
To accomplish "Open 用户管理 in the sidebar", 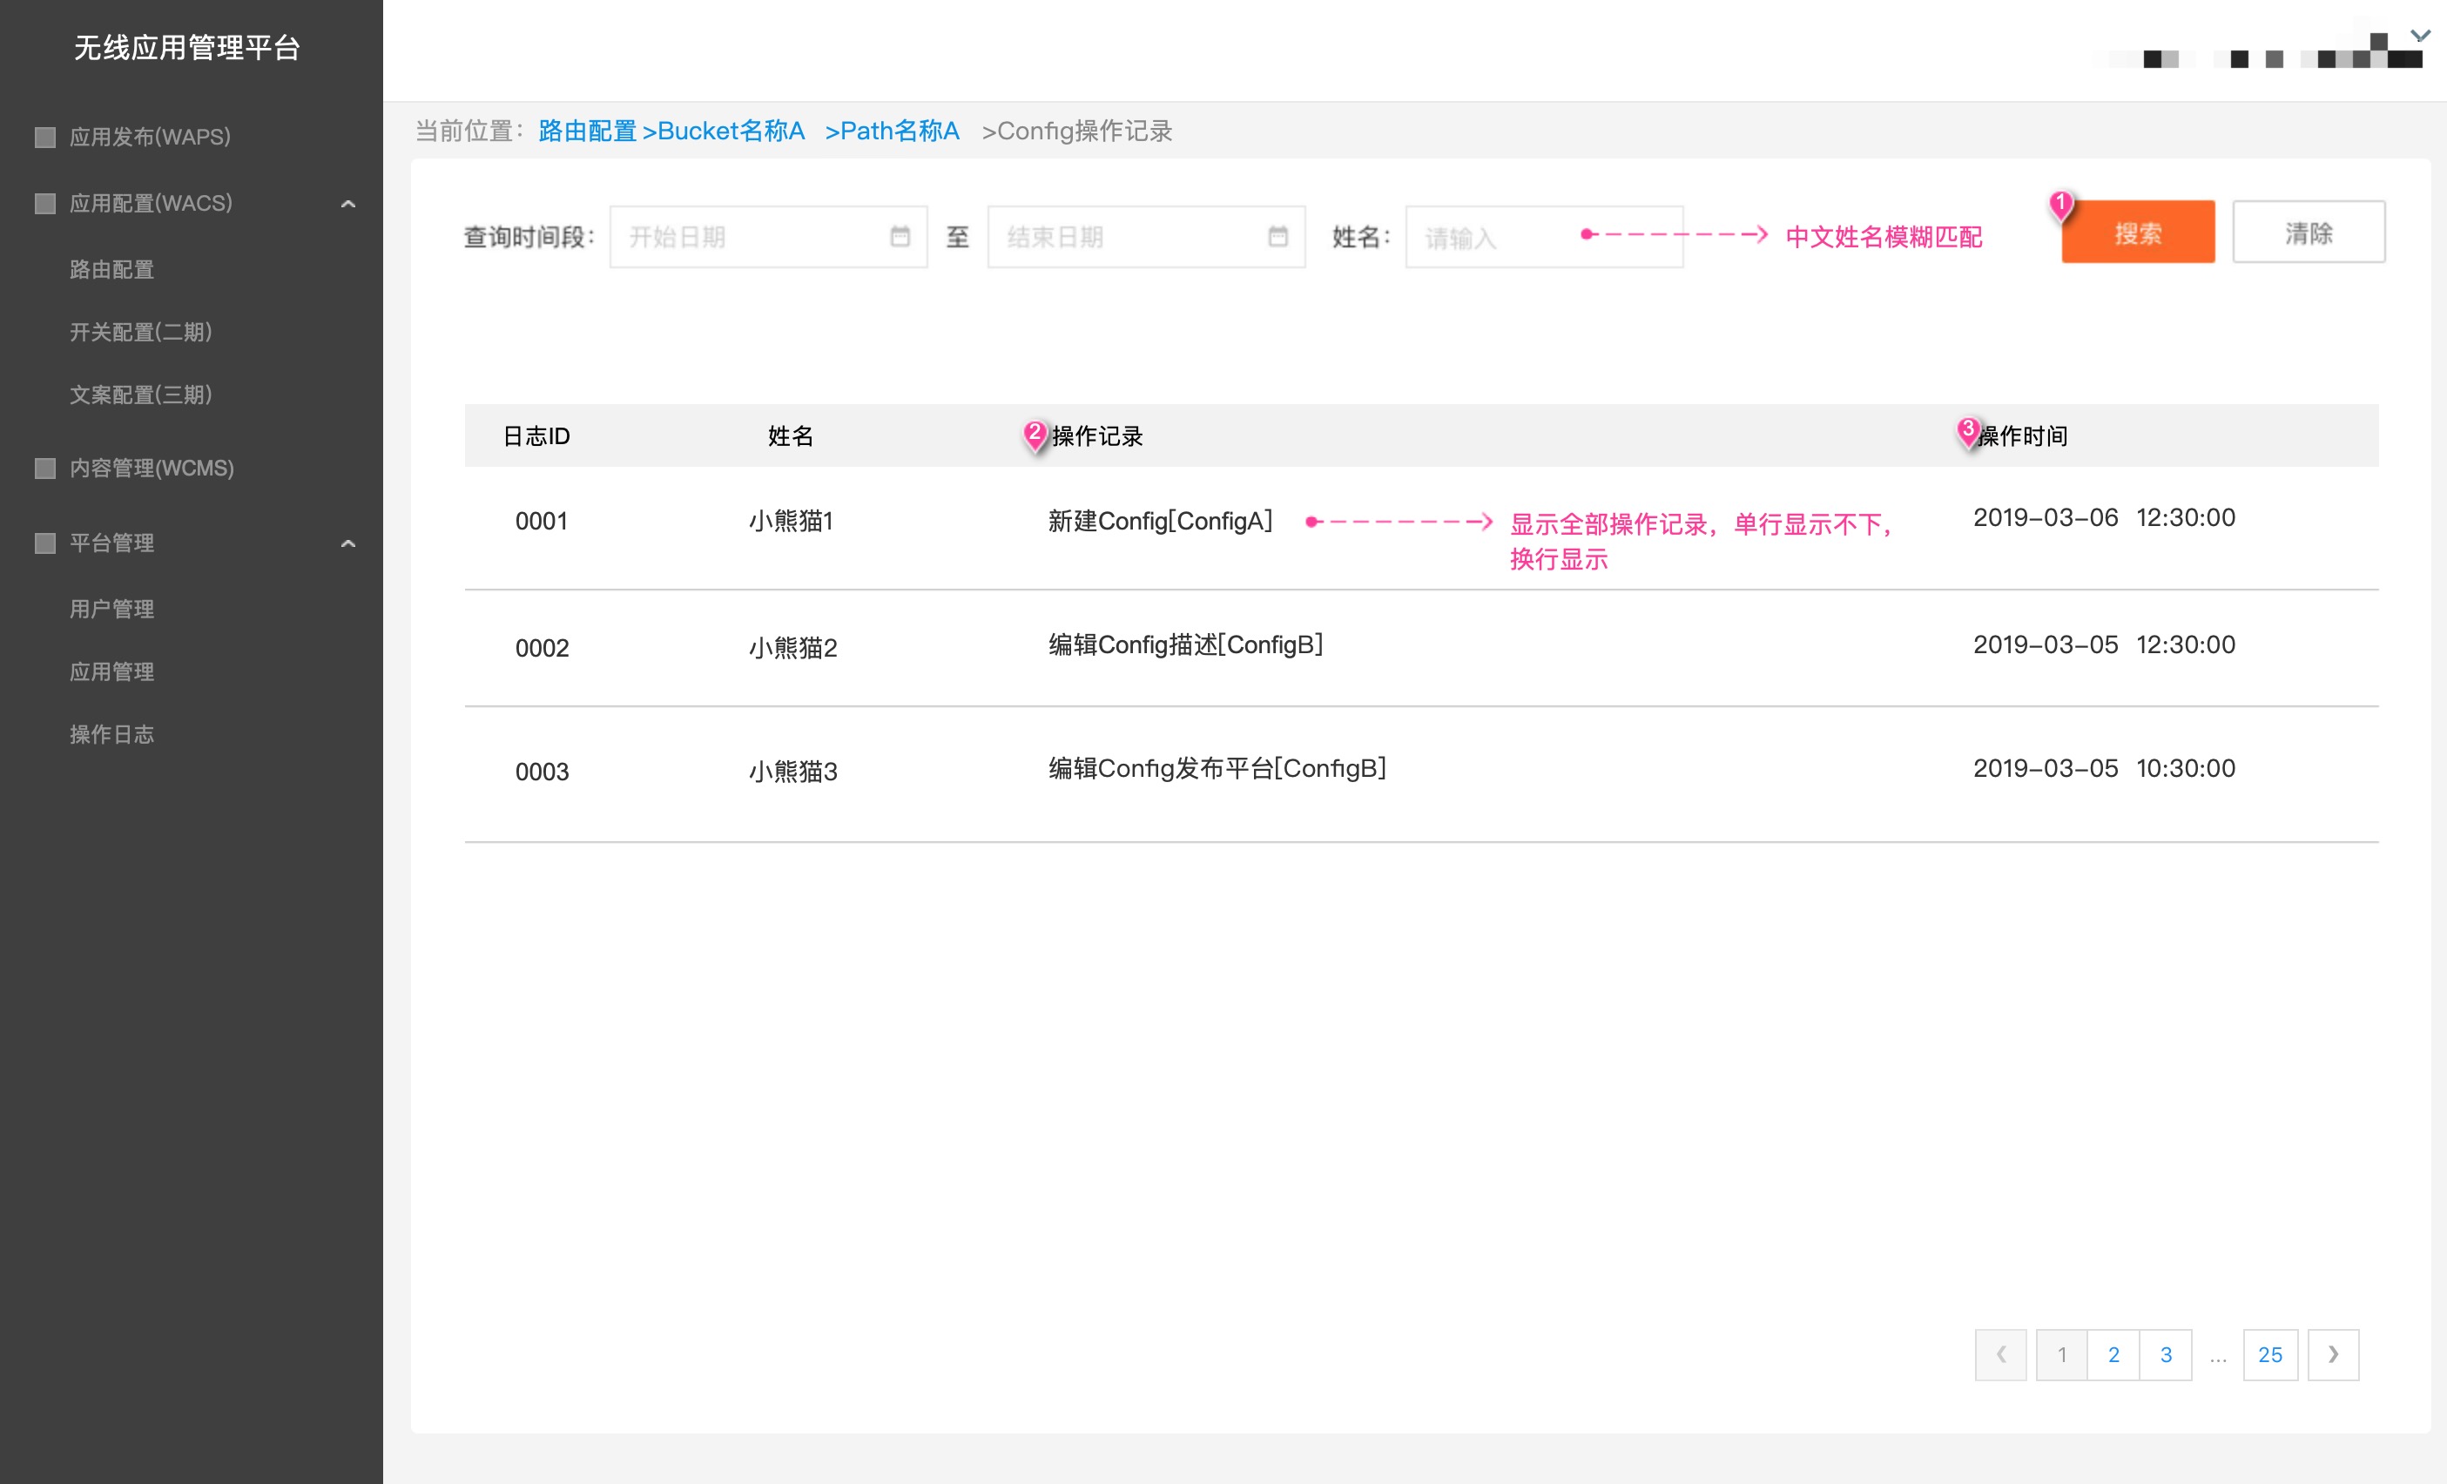I will coord(112,609).
